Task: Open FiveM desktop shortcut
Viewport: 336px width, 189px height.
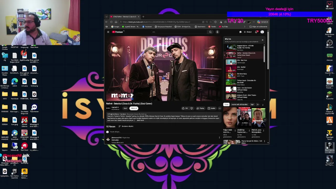Action: click(x=329, y=121)
